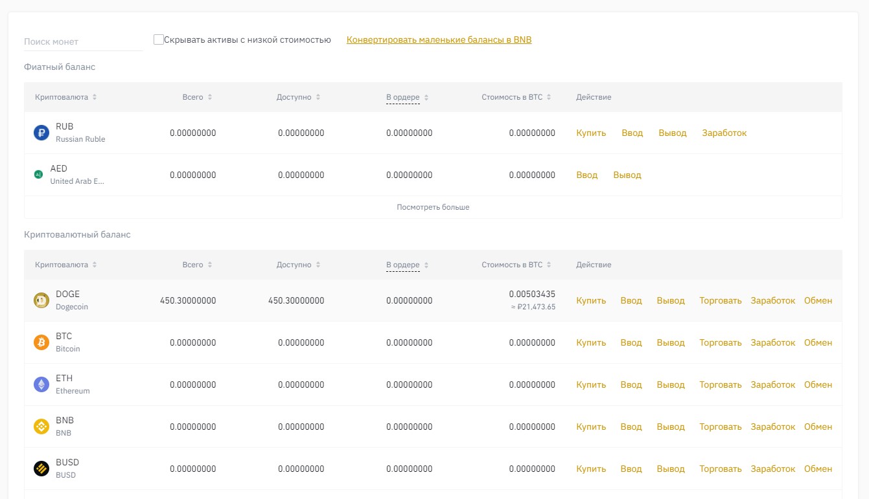This screenshot has height=499, width=869.
Task: Focus the Поиск монет search field
Action: click(x=83, y=41)
